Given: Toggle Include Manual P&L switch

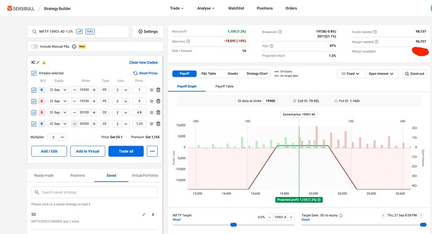Looking at the screenshot, I should (34, 46).
